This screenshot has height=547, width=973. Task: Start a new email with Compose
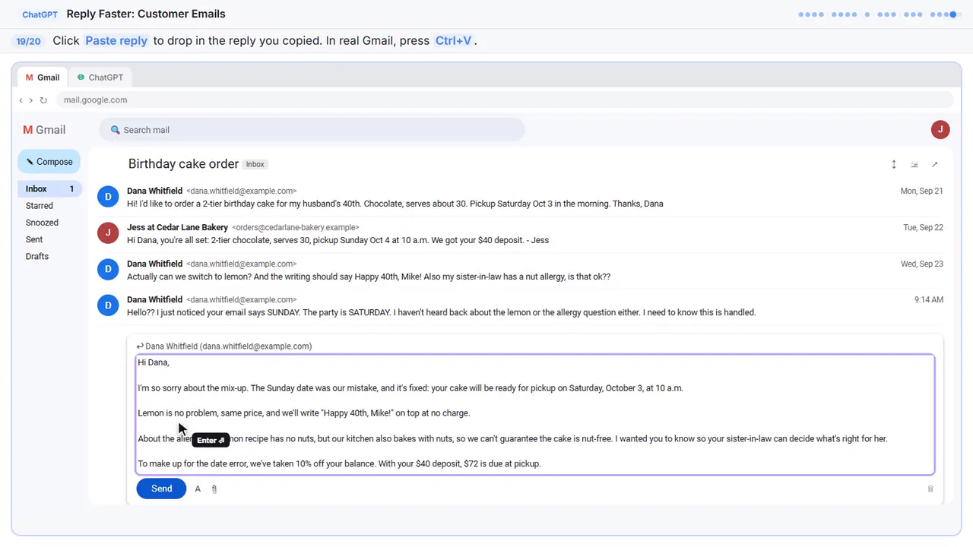[49, 162]
